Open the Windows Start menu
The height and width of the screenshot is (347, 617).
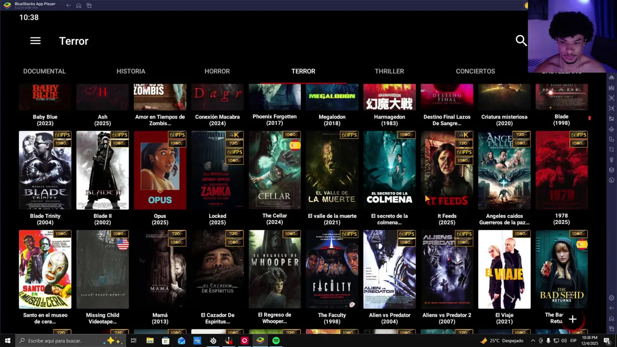(x=7, y=341)
